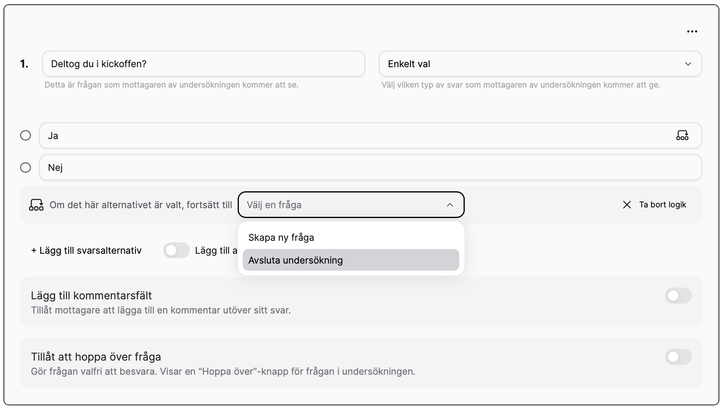This screenshot has height=414, width=726.
Task: Select Avsluta undersökning from the dropdown
Action: [296, 260]
